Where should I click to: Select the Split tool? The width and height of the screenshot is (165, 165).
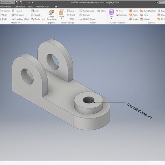(35, 11)
